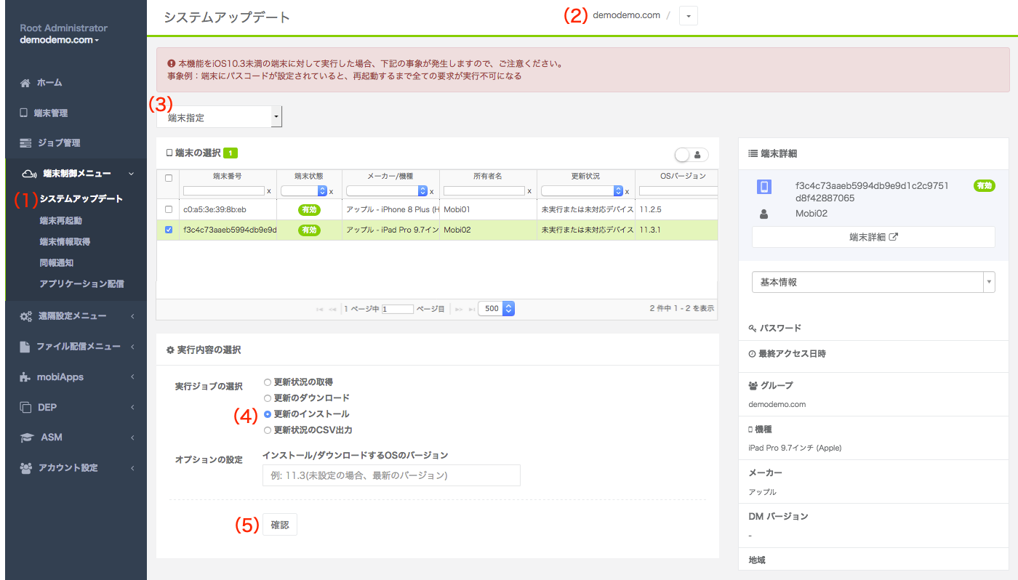Clear the メーカー/機種 filter with its x
This screenshot has height=580, width=1018.
(x=431, y=192)
